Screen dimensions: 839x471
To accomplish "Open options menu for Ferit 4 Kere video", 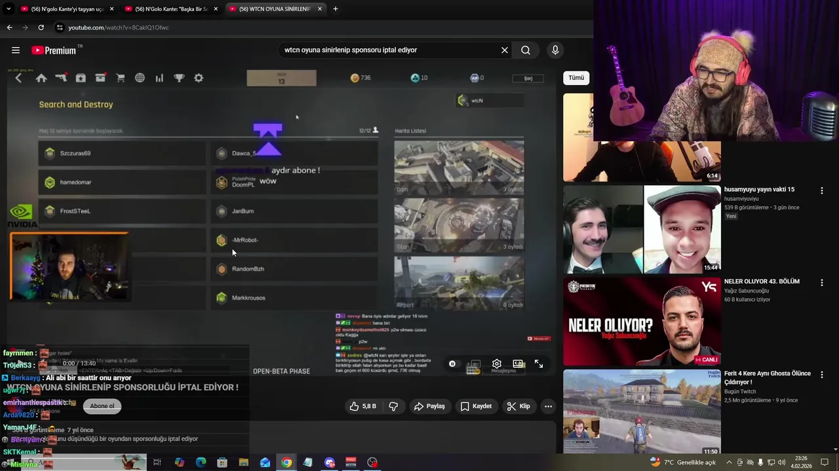I will coord(821,375).
